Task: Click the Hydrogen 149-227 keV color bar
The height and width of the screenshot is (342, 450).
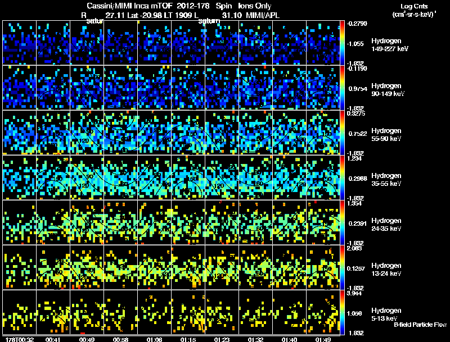Action: [x=343, y=42]
